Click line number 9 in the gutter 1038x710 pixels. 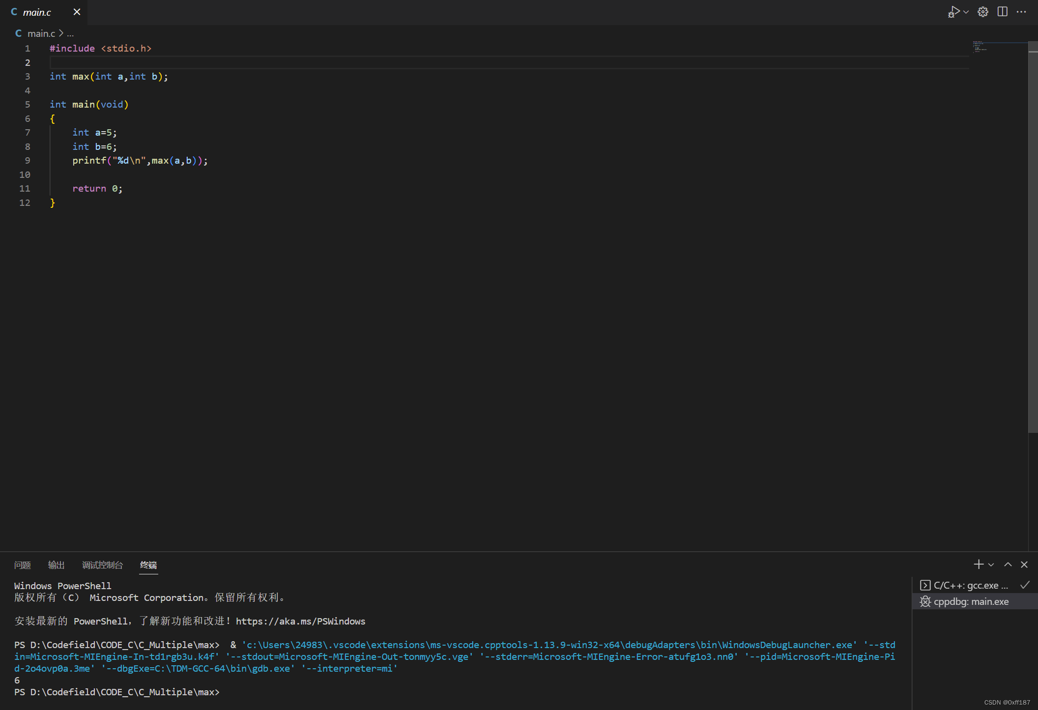coord(27,161)
